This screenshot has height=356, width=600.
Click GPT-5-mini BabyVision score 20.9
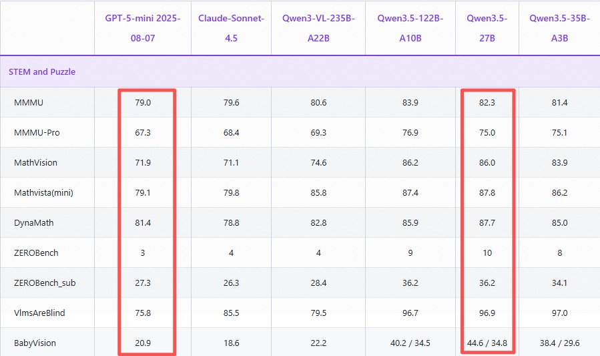coord(143,343)
